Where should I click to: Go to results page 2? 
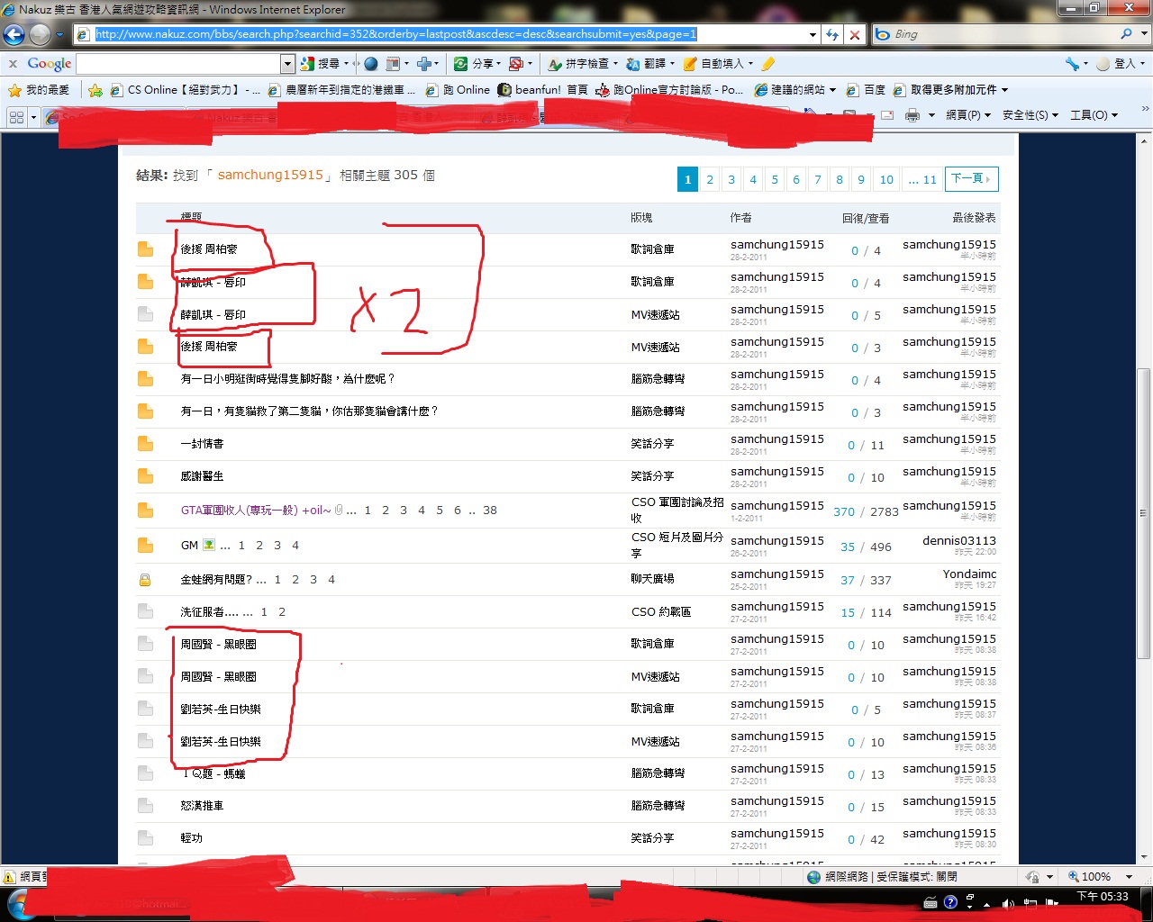tap(710, 179)
